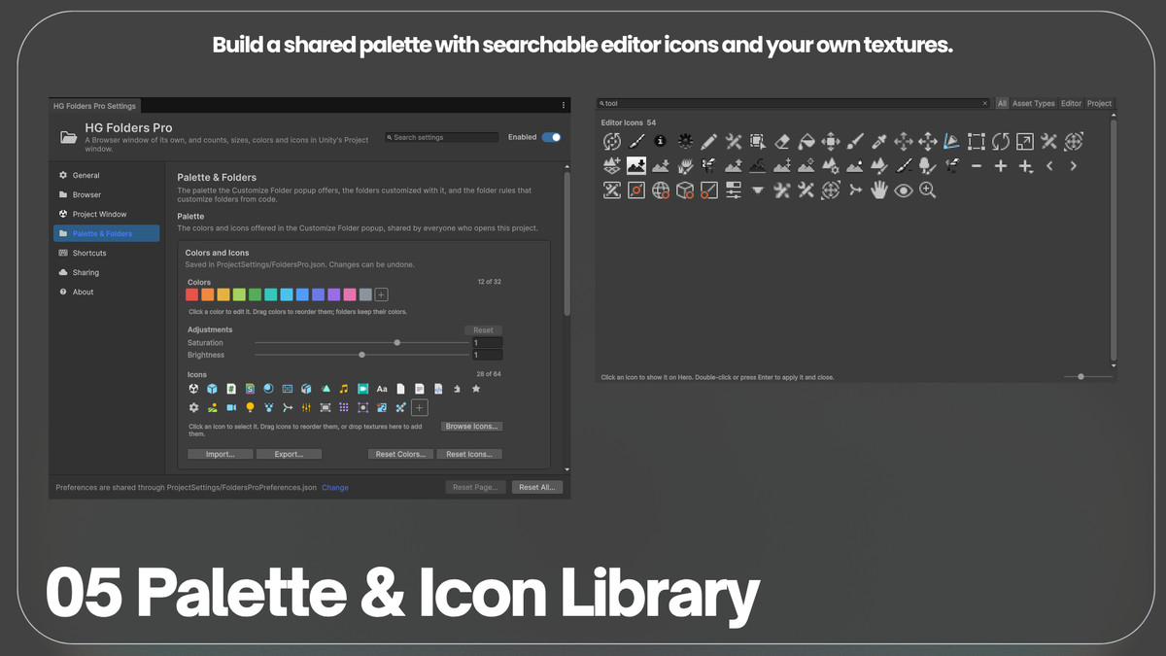
Task: Select the green C# script palette icon
Action: 231,389
